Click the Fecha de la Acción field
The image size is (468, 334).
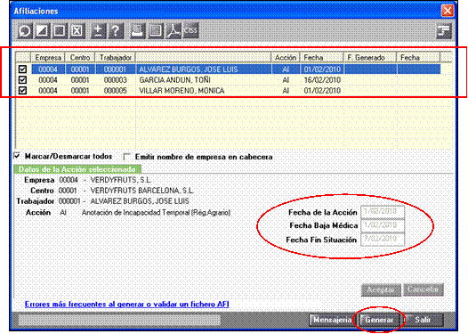383,212
